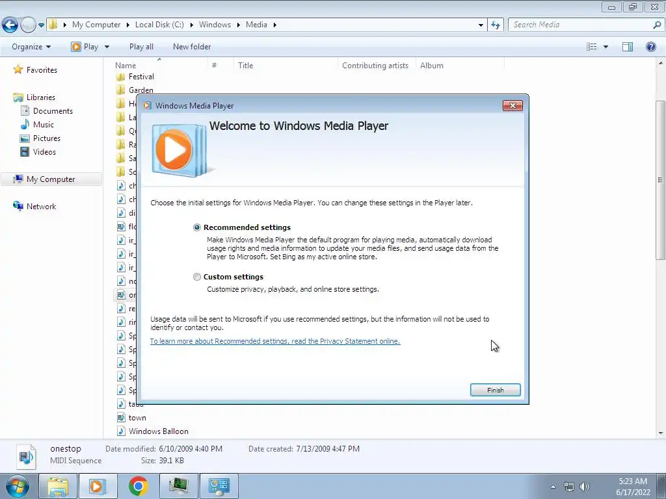The height and width of the screenshot is (499, 666).
Task: Show hidden system tray icons
Action: pyautogui.click(x=553, y=487)
